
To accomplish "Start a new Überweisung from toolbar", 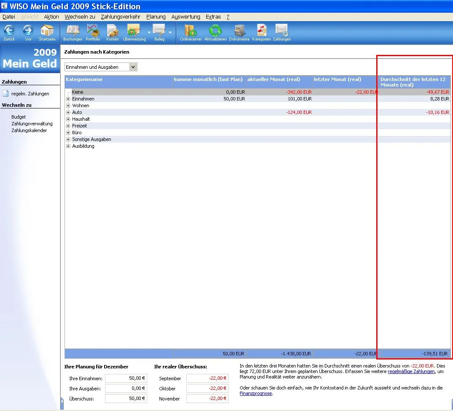I will coord(134,31).
